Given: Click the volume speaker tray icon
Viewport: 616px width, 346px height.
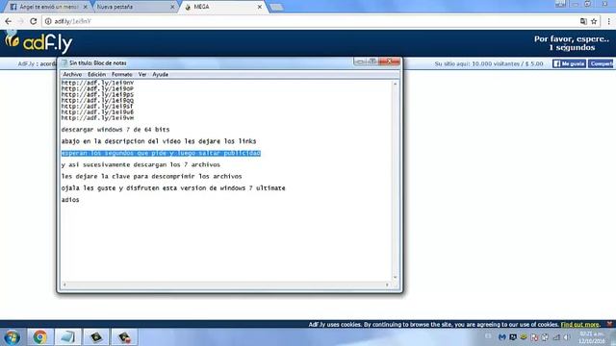Looking at the screenshot, I should [567, 337].
